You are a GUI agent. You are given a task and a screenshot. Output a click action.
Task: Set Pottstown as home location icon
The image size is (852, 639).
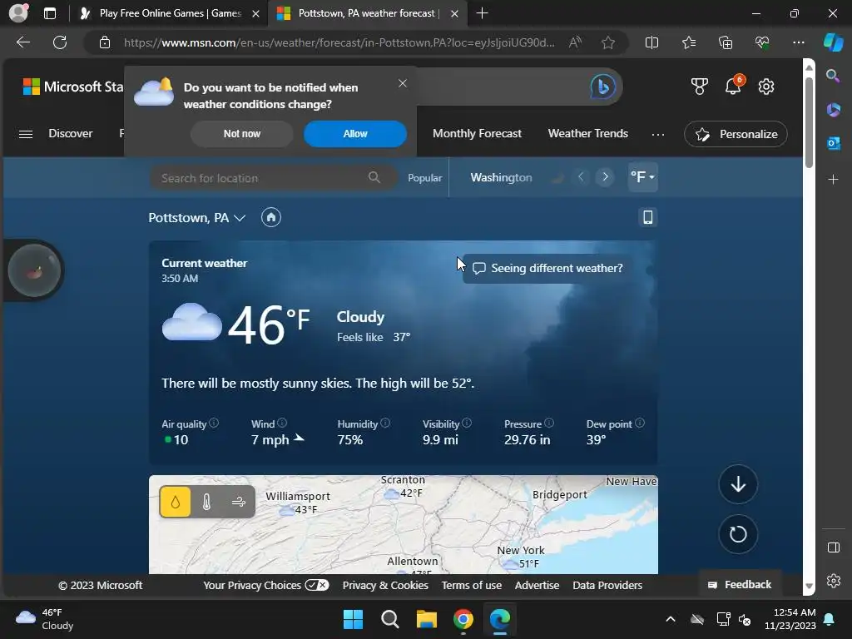(271, 217)
